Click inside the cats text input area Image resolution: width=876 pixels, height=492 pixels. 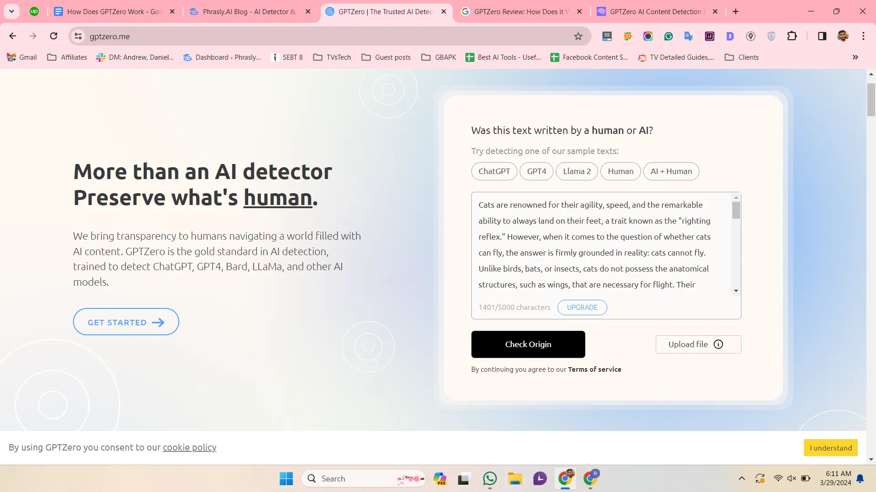(602, 245)
